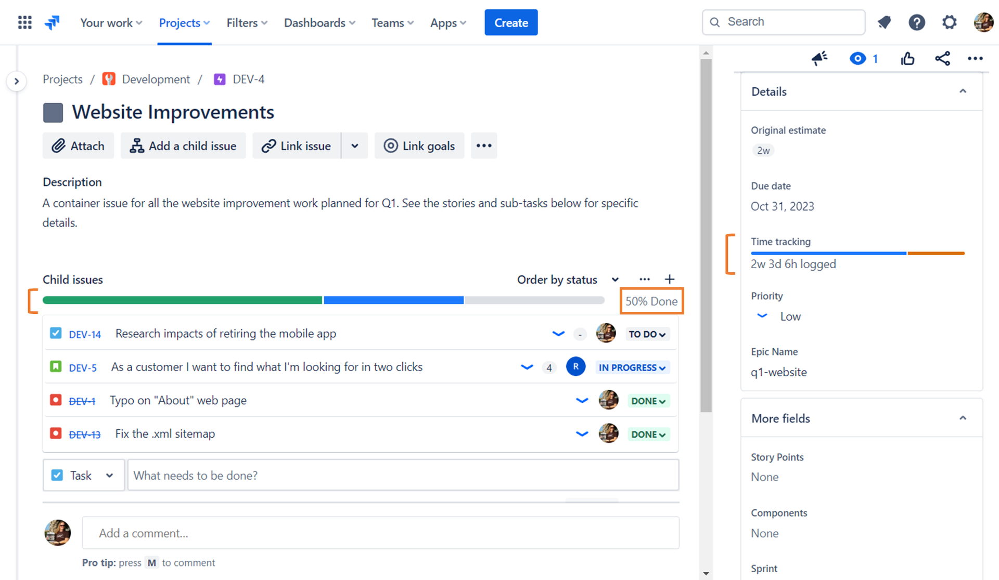Collapse the Details panel chevron
The image size is (999, 580).
tap(963, 91)
